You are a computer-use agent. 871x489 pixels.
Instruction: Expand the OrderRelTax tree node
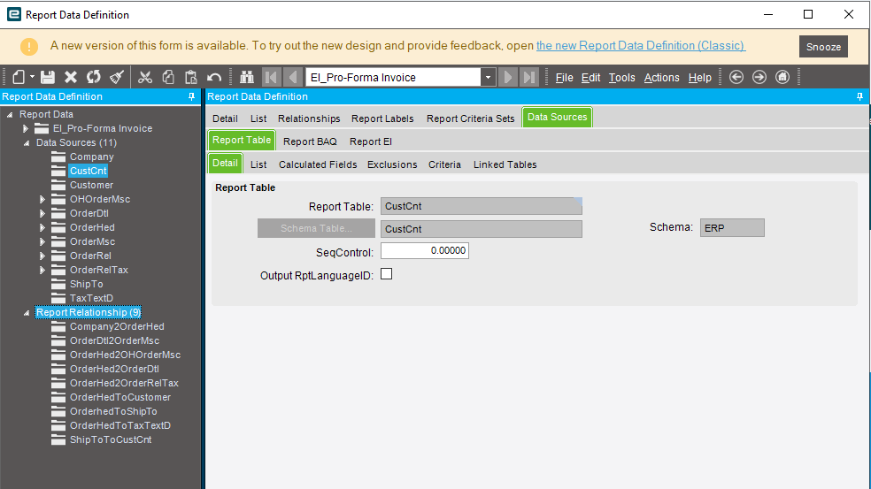click(42, 270)
